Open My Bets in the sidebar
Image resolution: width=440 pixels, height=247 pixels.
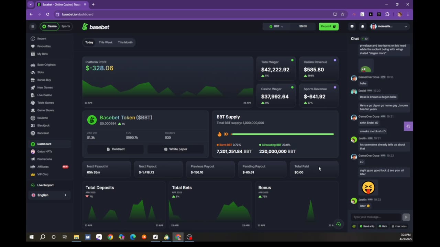click(42, 54)
